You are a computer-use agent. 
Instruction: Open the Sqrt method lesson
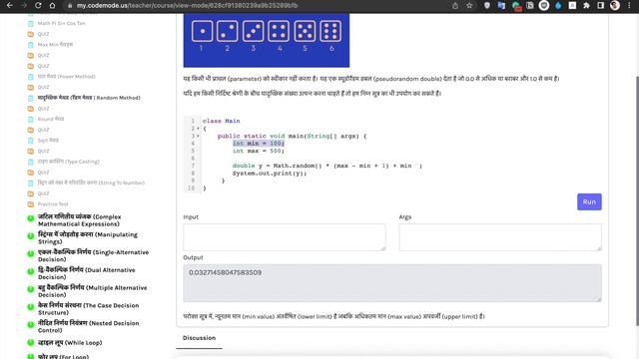click(48, 140)
